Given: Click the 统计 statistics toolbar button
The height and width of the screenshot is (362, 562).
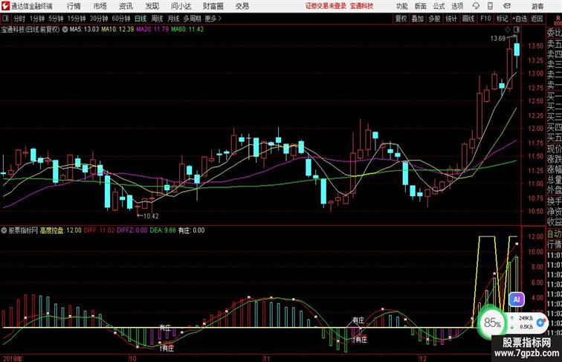Looking at the screenshot, I should [x=451, y=19].
